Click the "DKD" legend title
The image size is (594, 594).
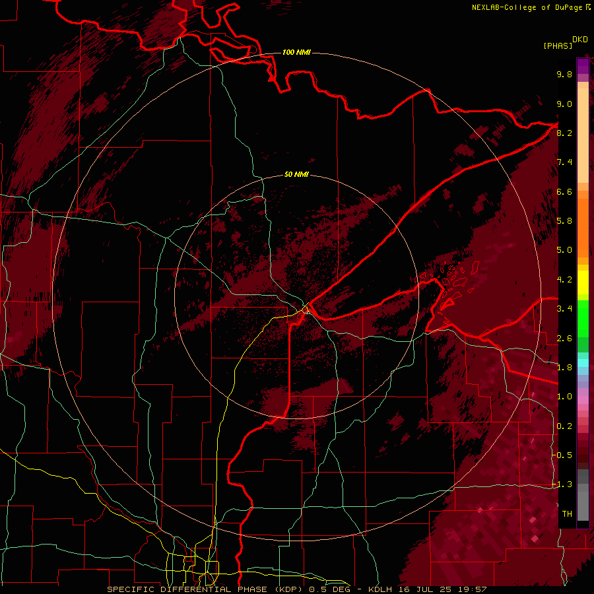click(x=579, y=40)
